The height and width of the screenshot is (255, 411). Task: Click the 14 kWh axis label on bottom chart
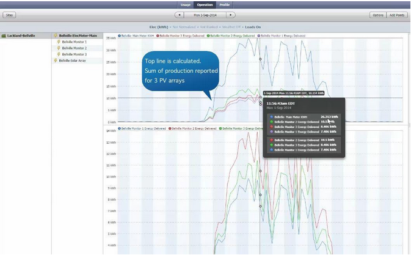coord(111,131)
